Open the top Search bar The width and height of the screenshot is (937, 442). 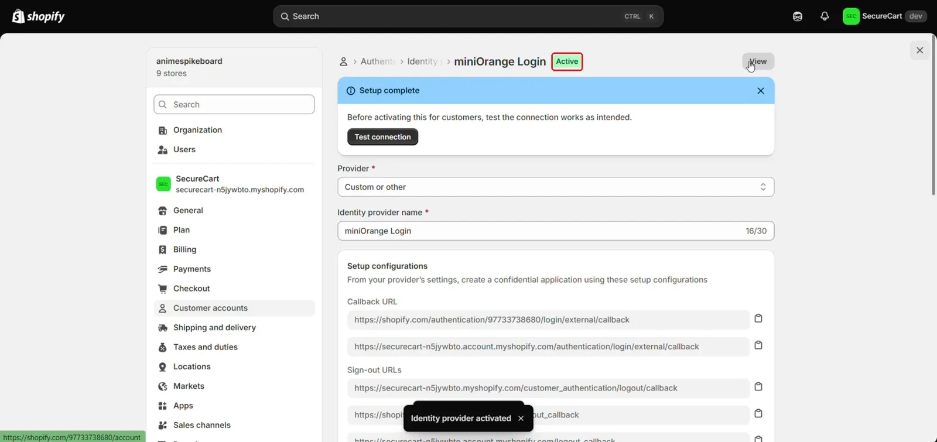click(x=468, y=16)
